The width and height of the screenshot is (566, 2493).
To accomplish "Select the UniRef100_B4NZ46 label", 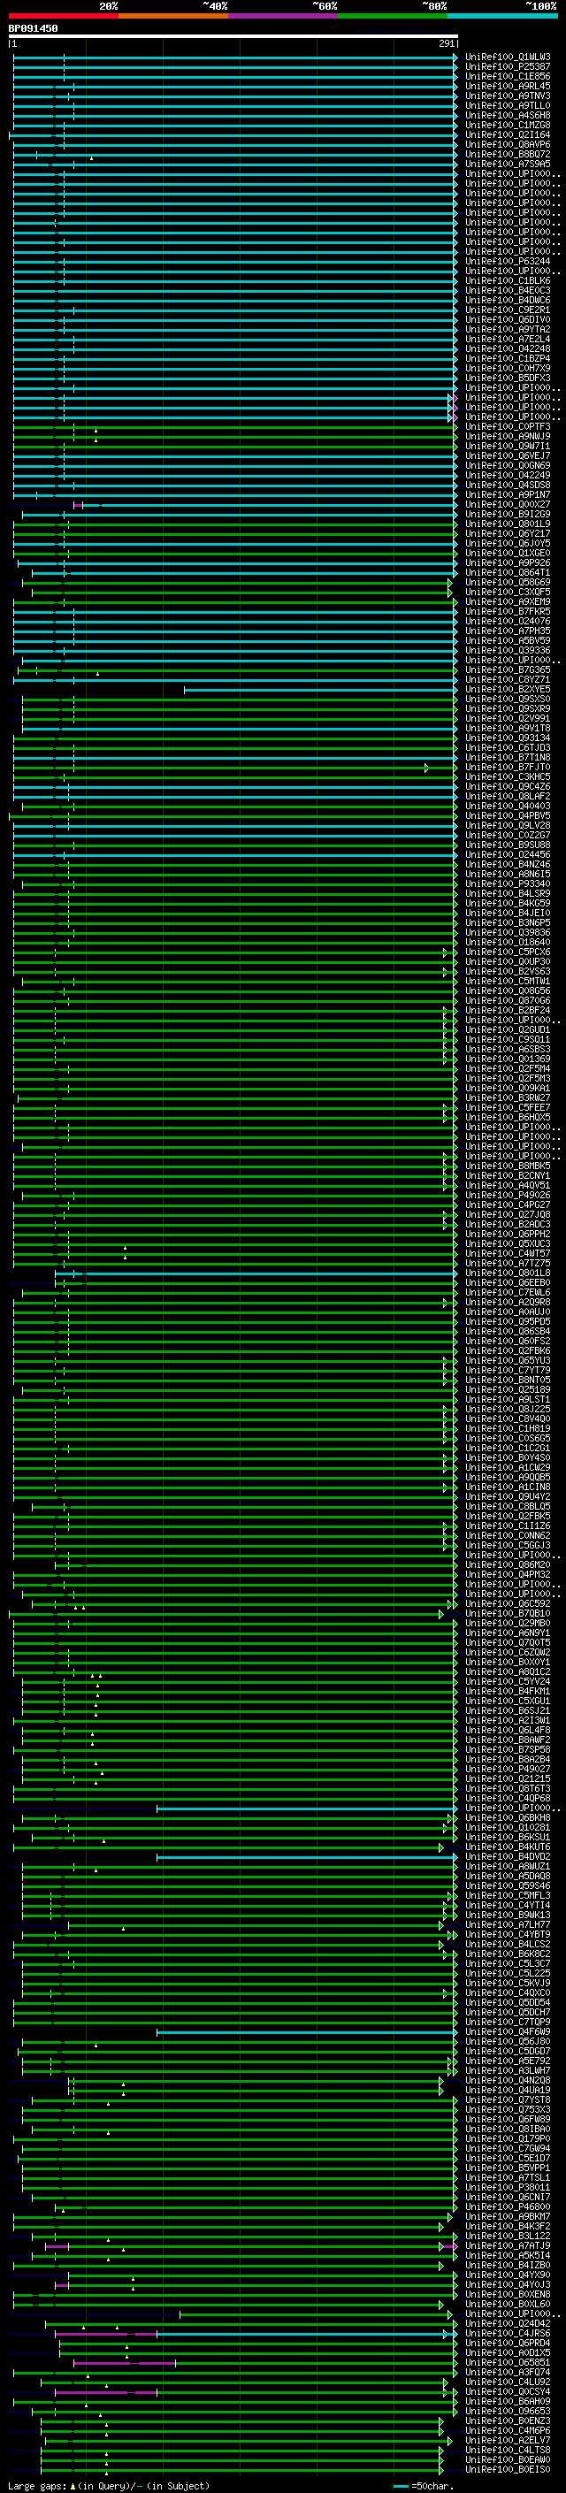I will [508, 864].
